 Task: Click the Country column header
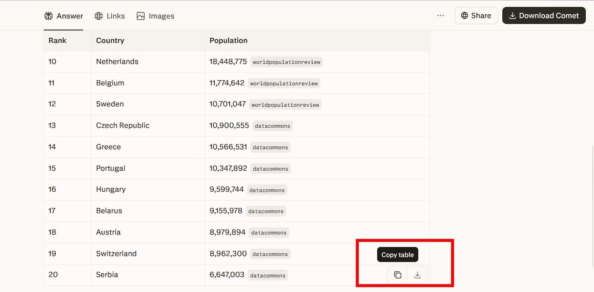(148, 40)
